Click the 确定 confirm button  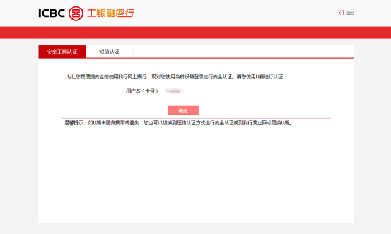tap(184, 110)
